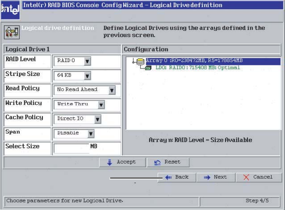Screen dimensions: 285x210
Task: Click the logical drive definition wizard icon
Action: (x=12, y=32)
